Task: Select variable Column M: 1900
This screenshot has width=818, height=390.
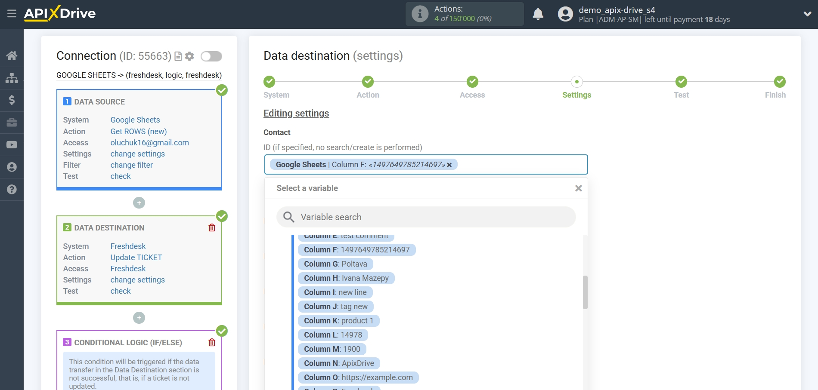Action: 332,349
